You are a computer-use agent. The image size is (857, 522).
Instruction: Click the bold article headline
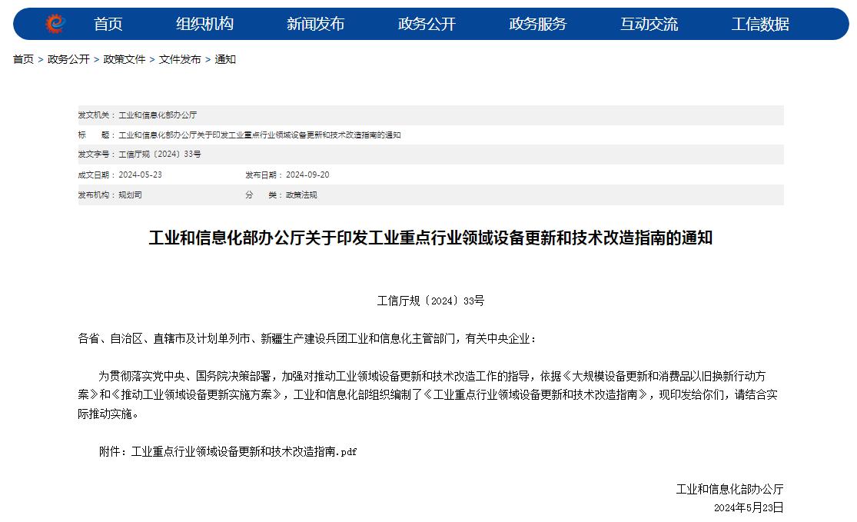tap(430, 238)
